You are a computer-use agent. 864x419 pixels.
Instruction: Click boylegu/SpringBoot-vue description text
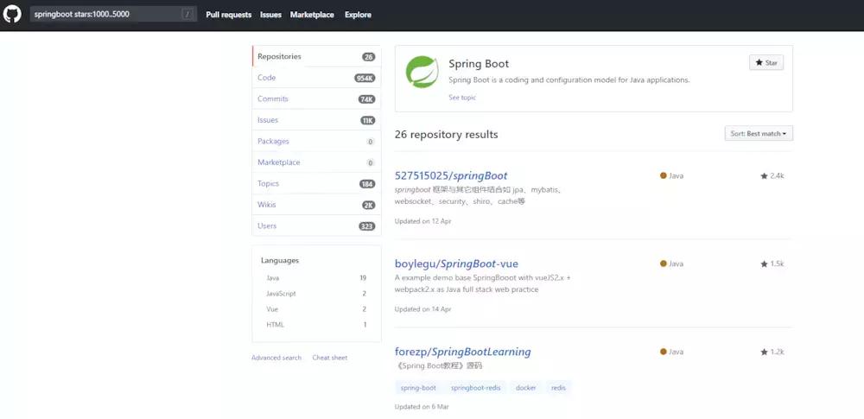click(482, 283)
